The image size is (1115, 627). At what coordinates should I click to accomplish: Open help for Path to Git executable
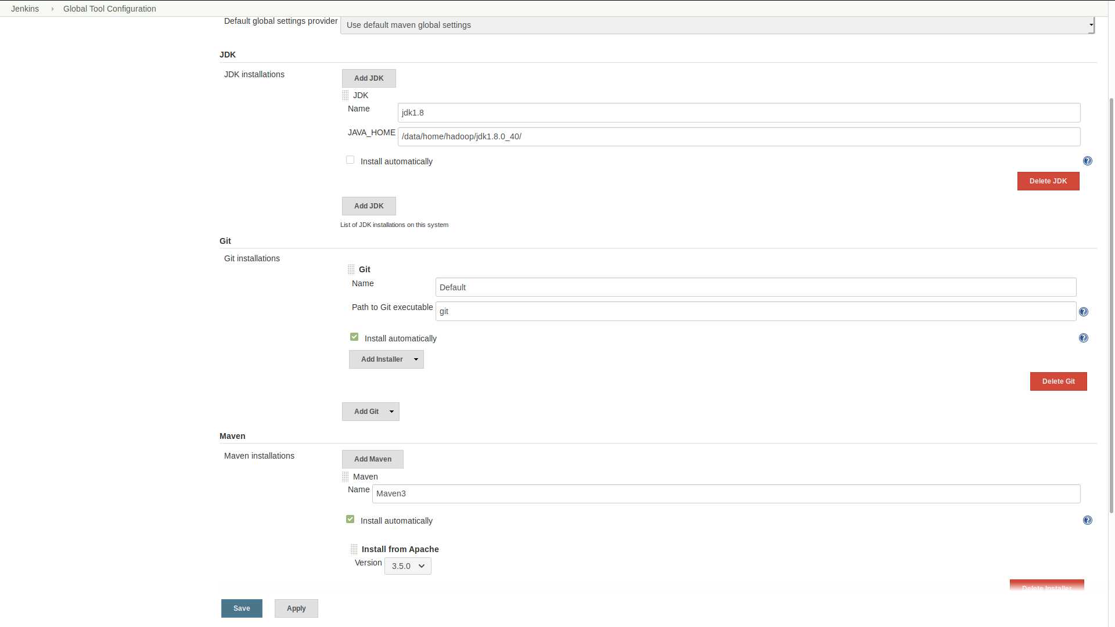(1083, 312)
